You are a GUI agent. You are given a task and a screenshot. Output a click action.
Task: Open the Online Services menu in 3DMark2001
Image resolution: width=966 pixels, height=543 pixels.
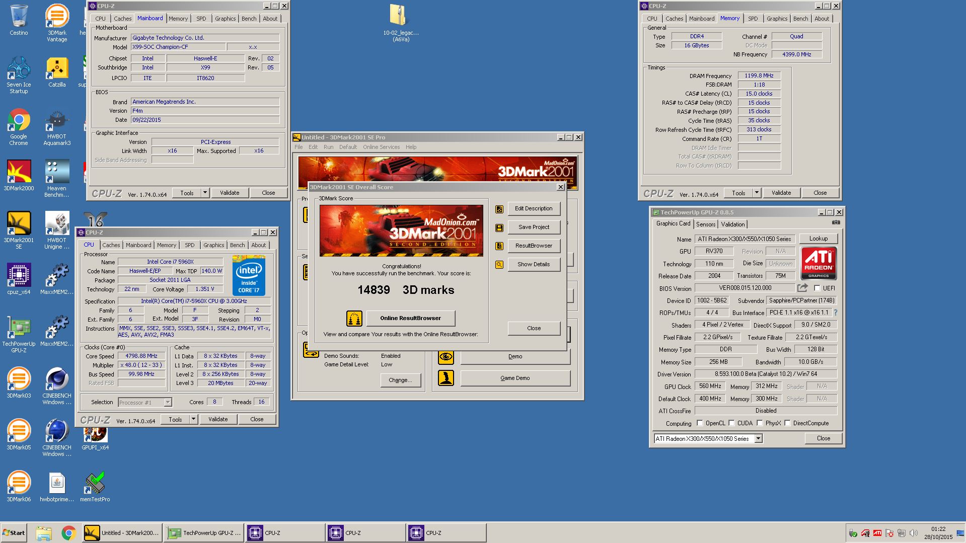381,147
